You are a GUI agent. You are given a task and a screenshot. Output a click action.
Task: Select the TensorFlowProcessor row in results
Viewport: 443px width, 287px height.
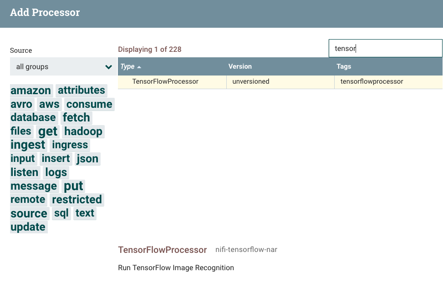tap(165, 82)
